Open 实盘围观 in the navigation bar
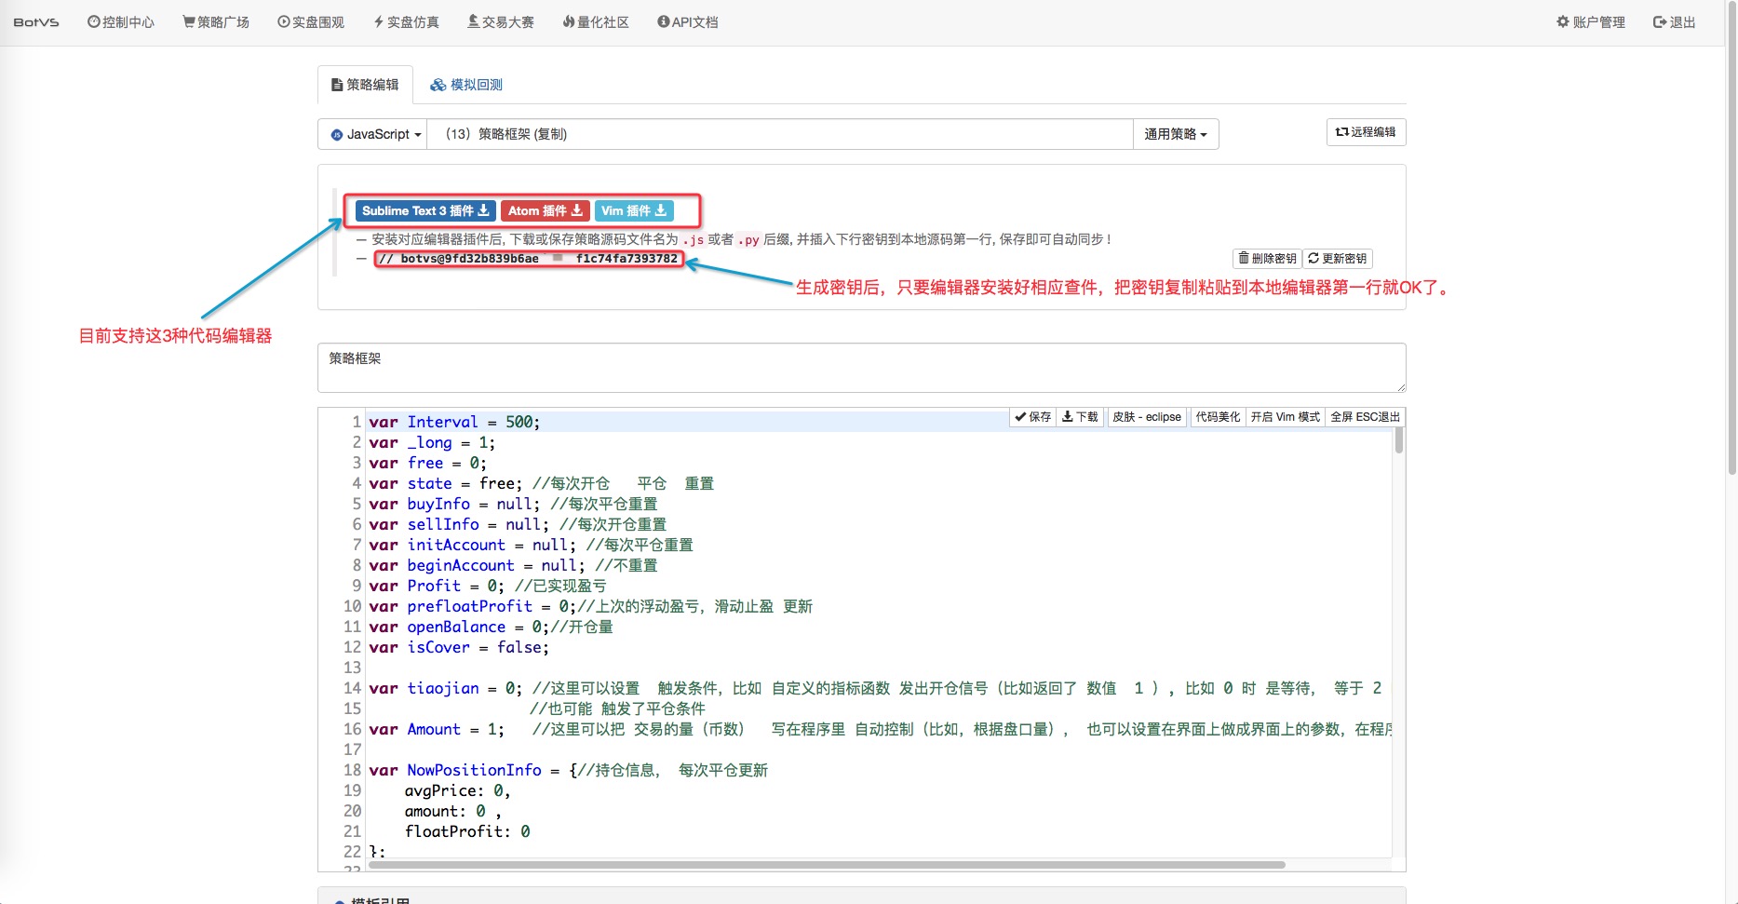 click(311, 22)
